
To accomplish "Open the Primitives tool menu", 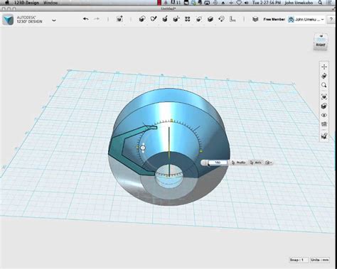I will (142, 19).
